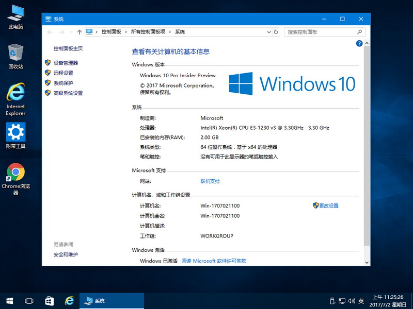Image resolution: width=413 pixels, height=309 pixels.
Task: Maximize the 系统 window
Action: click(342, 19)
